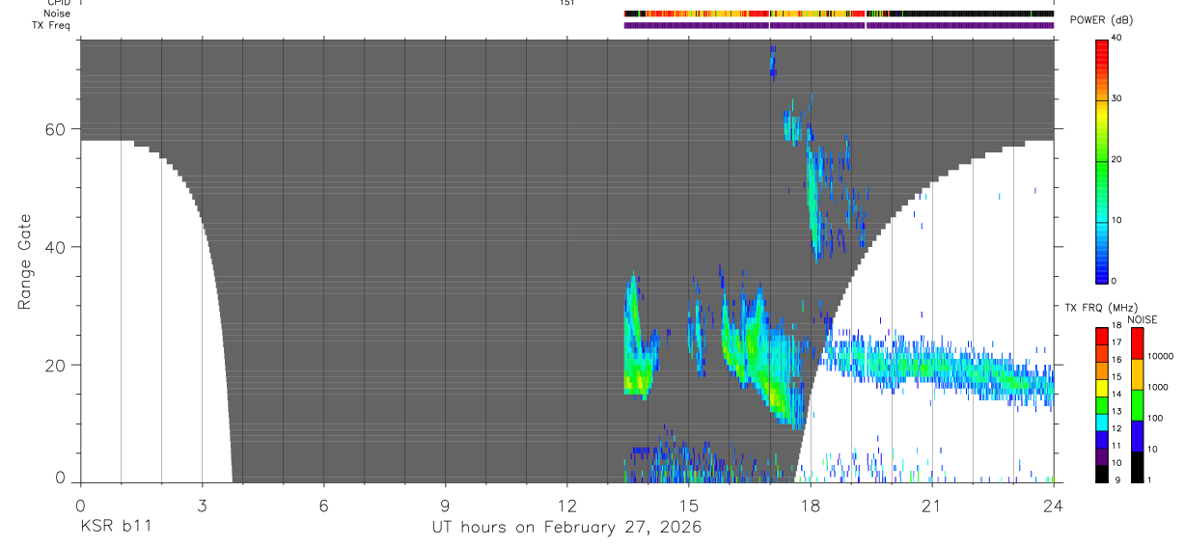The height and width of the screenshot is (547, 1185).
Task: Click the '10000' label on the NOISE scale
Action: click(1160, 357)
